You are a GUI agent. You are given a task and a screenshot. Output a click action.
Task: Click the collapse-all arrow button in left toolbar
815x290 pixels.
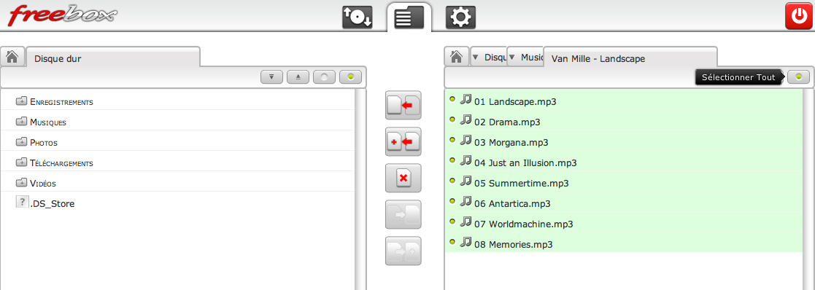coord(298,77)
